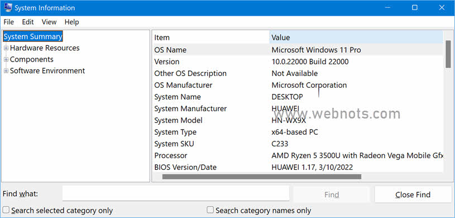Click the Find button
455x218 pixels.
click(332, 195)
